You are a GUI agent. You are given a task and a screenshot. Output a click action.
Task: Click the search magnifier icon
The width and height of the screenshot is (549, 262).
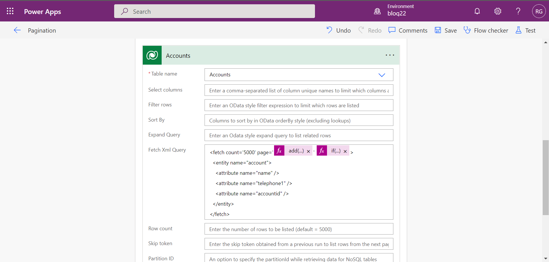click(124, 11)
